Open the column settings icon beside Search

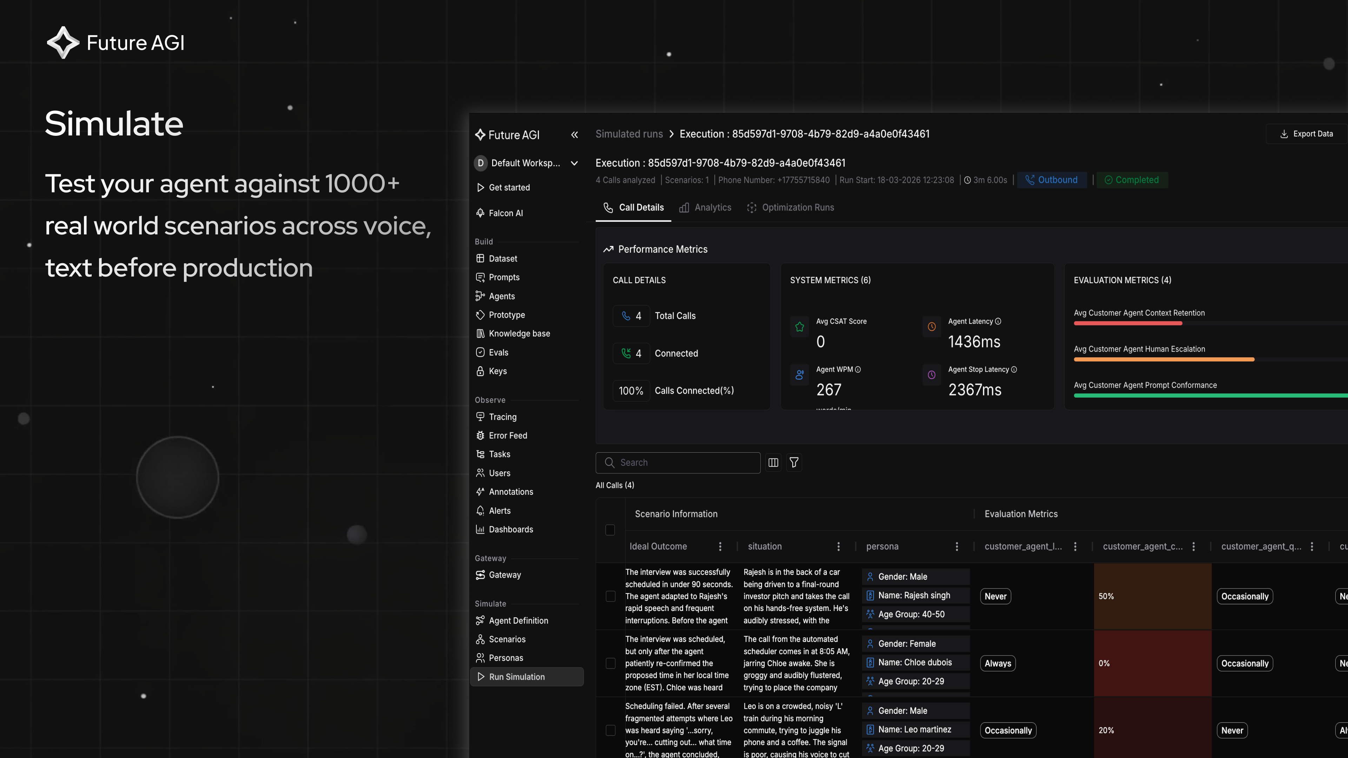tap(773, 463)
